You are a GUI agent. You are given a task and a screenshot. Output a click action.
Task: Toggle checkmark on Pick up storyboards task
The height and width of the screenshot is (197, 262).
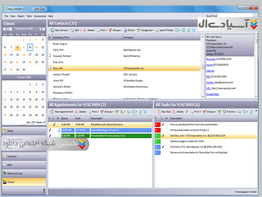pos(163,124)
